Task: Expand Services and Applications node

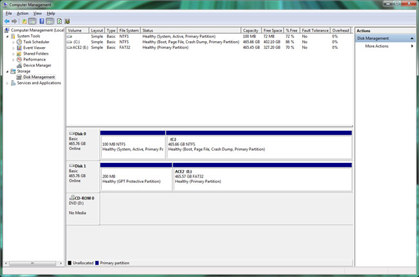Action: (x=8, y=83)
